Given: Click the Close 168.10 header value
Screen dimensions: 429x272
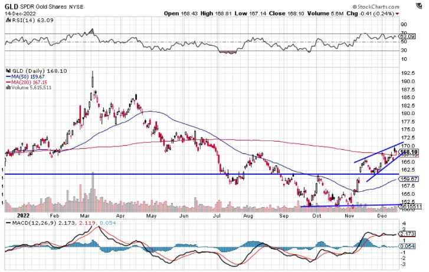Looking at the screenshot, I should pos(286,14).
